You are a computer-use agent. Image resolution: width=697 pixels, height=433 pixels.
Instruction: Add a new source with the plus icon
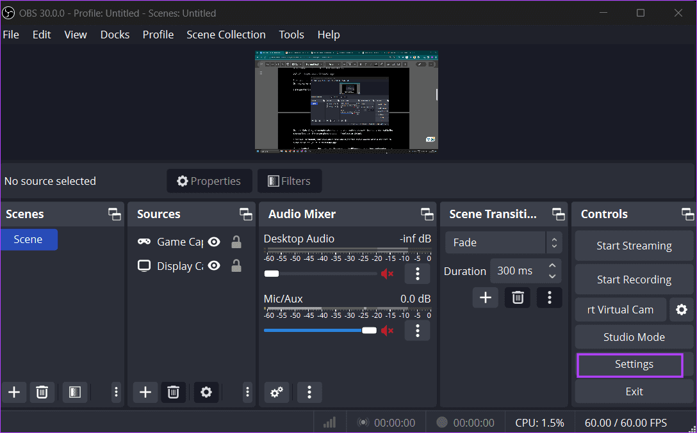point(145,392)
